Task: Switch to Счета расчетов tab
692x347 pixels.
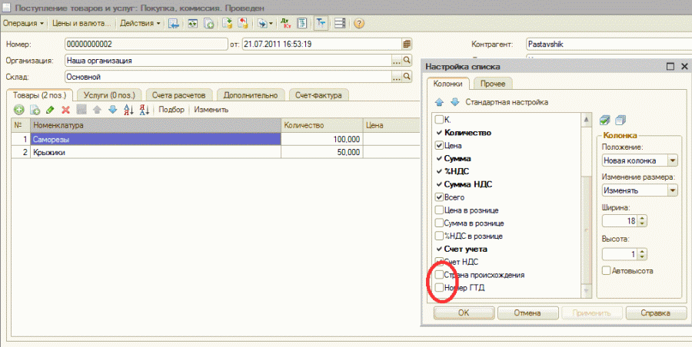Action: pyautogui.click(x=178, y=95)
